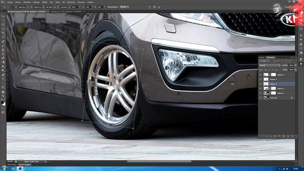Select the Blur tool
Viewport: 304px width, 171px height.
pyautogui.click(x=3, y=66)
